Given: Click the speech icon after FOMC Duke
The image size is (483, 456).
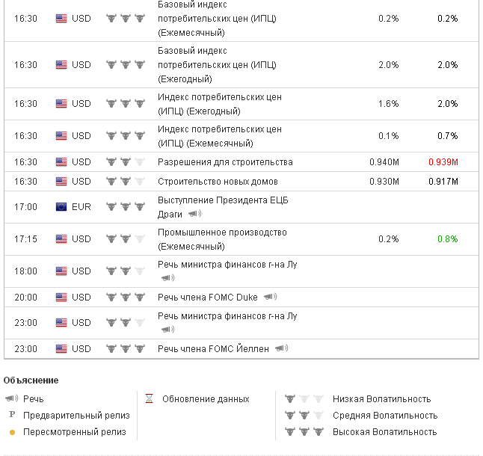Looking at the screenshot, I should point(269,297).
